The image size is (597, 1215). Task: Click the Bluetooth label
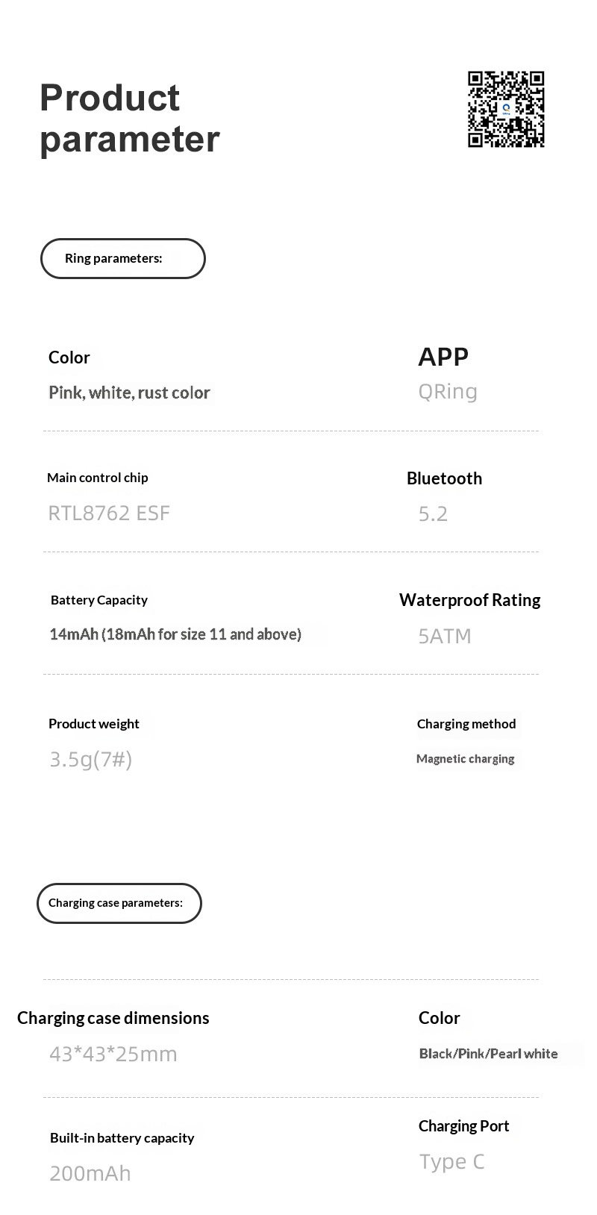coord(444,478)
